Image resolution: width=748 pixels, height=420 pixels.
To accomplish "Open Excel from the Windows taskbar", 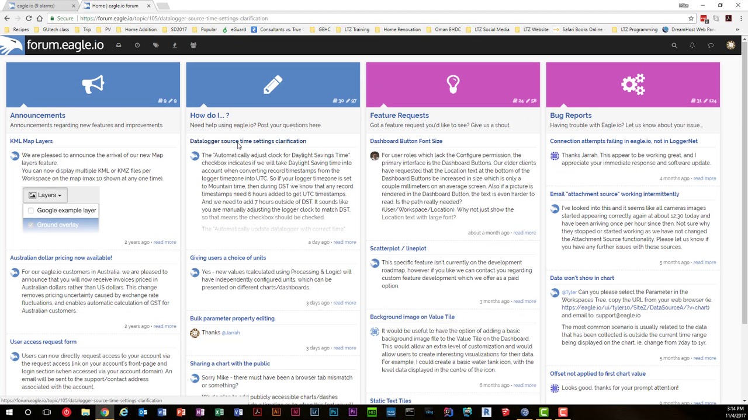I will point(219,412).
